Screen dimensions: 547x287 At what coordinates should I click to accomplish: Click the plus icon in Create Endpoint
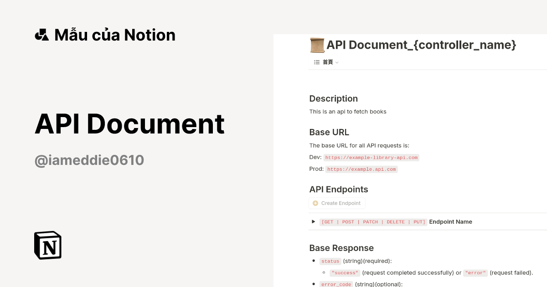(x=315, y=203)
